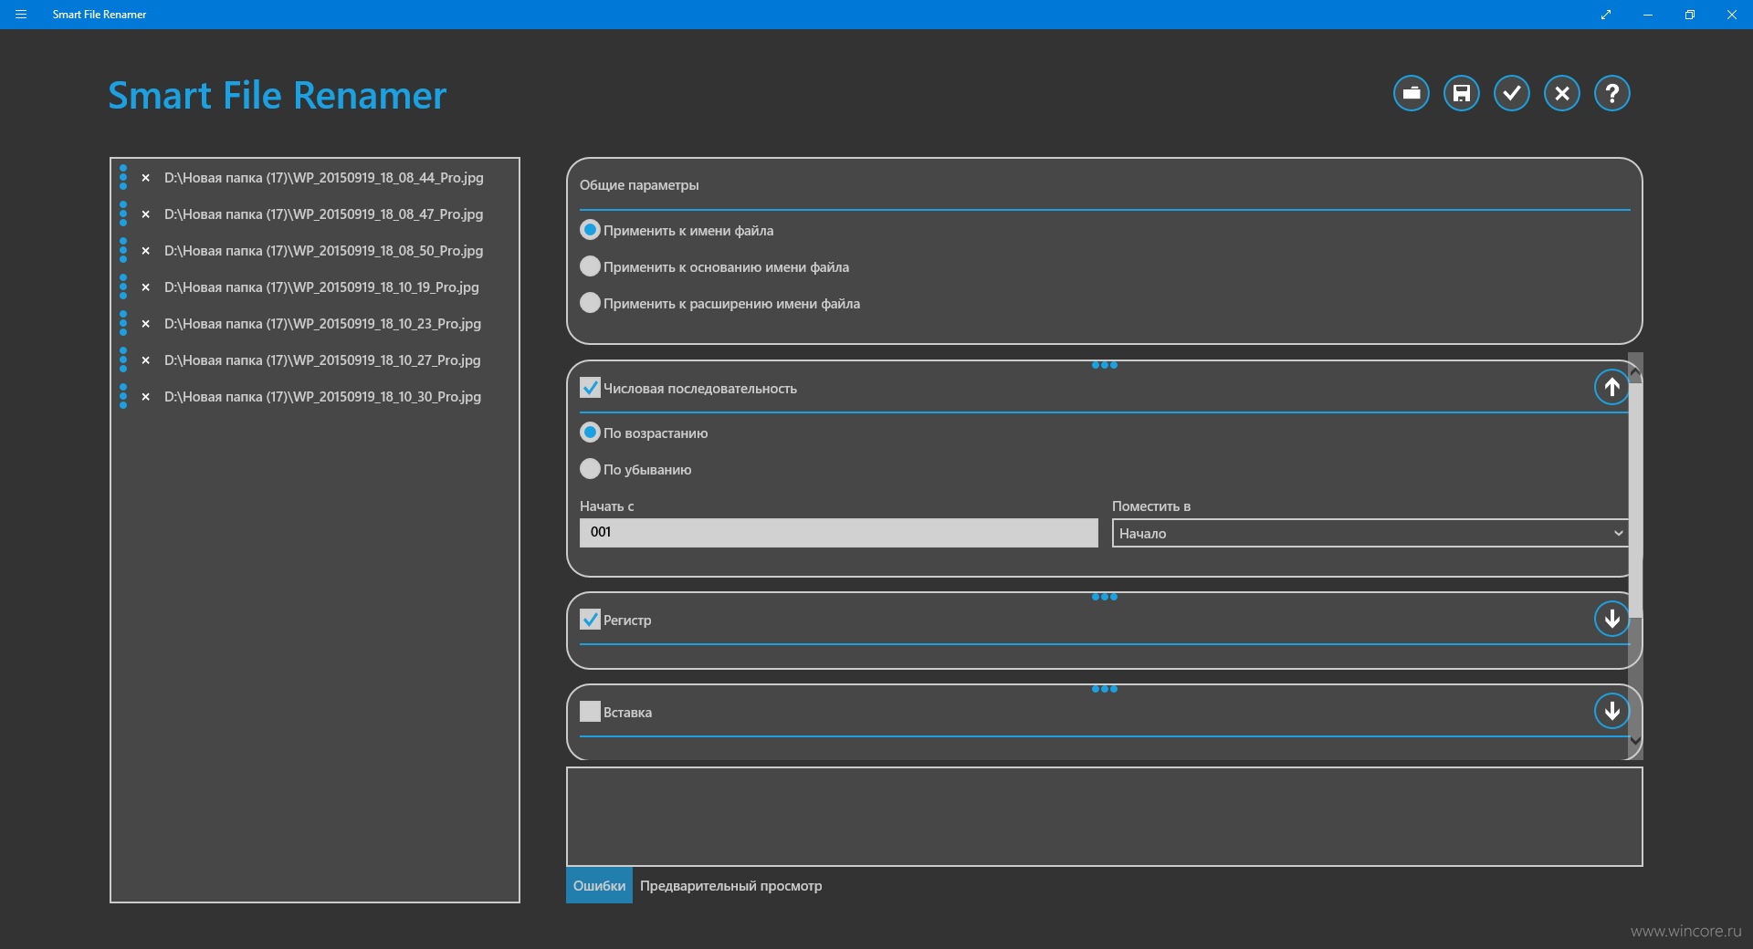Apply renaming with the checkmark icon
Screen dimensions: 1753x949
point(1512,93)
